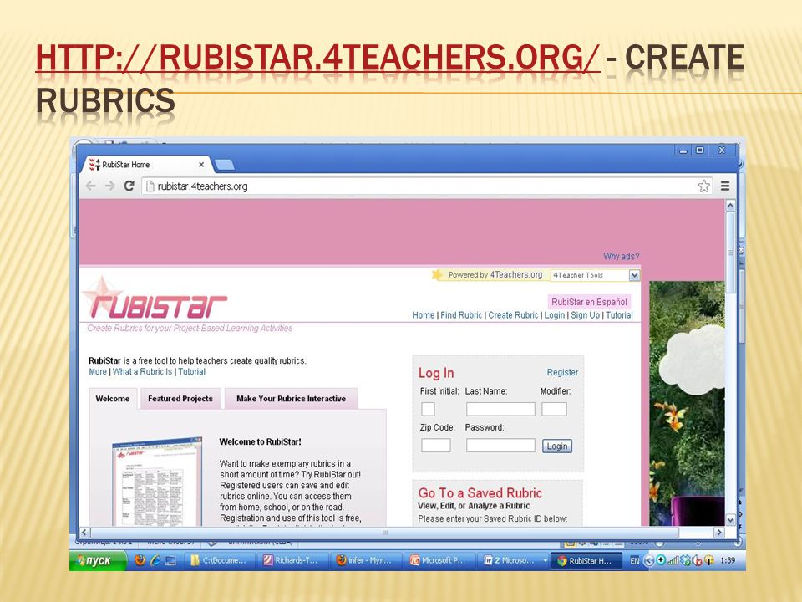Click the EN language indicator
Image resolution: width=802 pixels, height=602 pixels.
634,561
